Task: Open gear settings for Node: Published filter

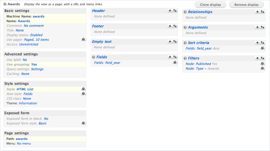Action: (x=262, y=64)
